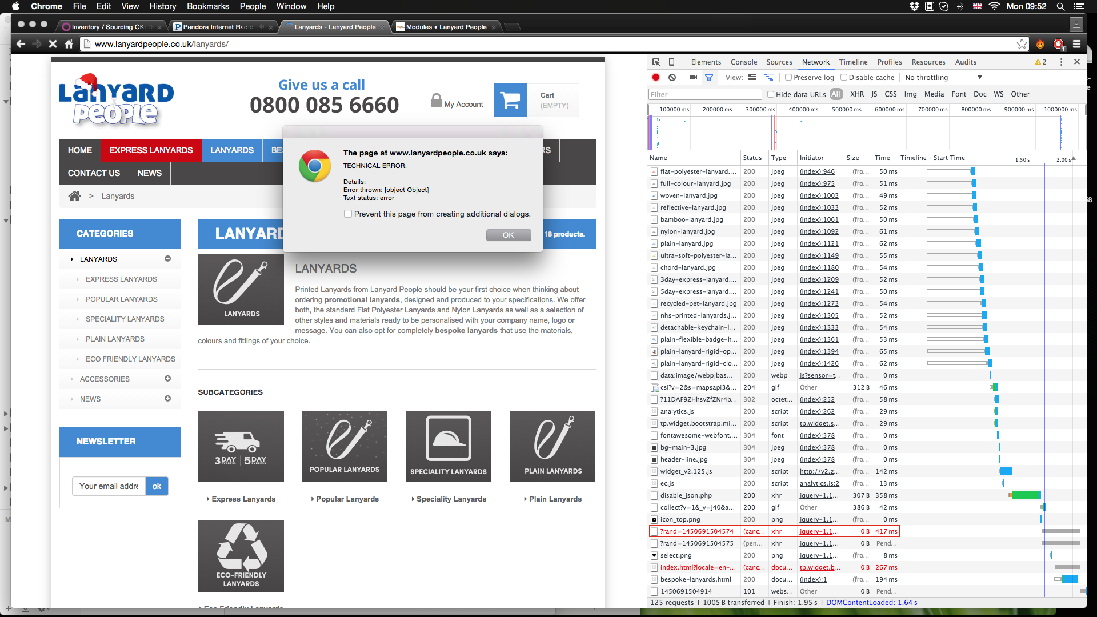This screenshot has width=1097, height=617.
Task: Switch to small request rows waterfall view
Action: point(768,77)
